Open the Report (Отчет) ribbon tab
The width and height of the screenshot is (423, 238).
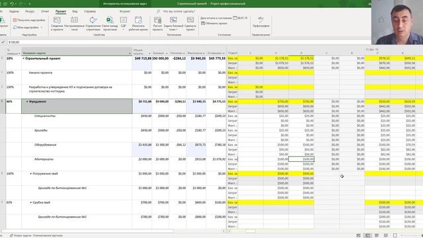(x=45, y=11)
